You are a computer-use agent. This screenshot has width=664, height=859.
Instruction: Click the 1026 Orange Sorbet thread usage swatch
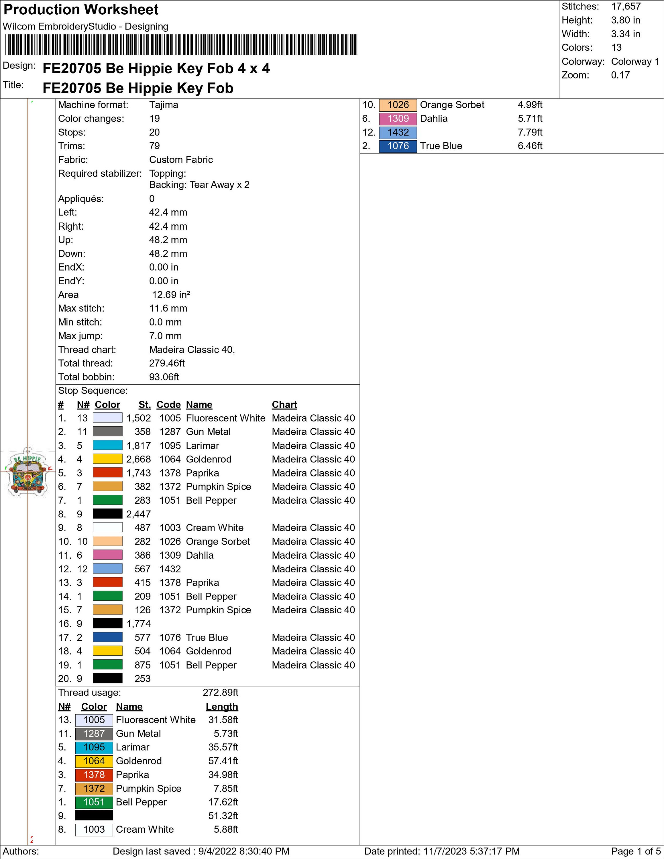(x=398, y=105)
